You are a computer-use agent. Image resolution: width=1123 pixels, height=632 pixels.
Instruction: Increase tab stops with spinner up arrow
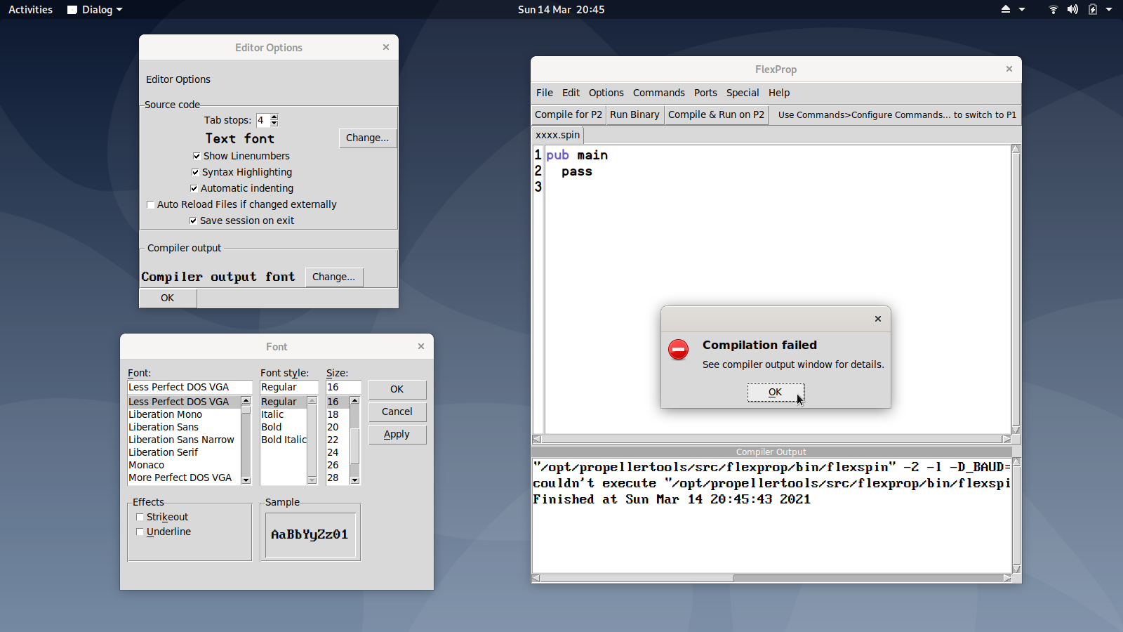tap(274, 117)
